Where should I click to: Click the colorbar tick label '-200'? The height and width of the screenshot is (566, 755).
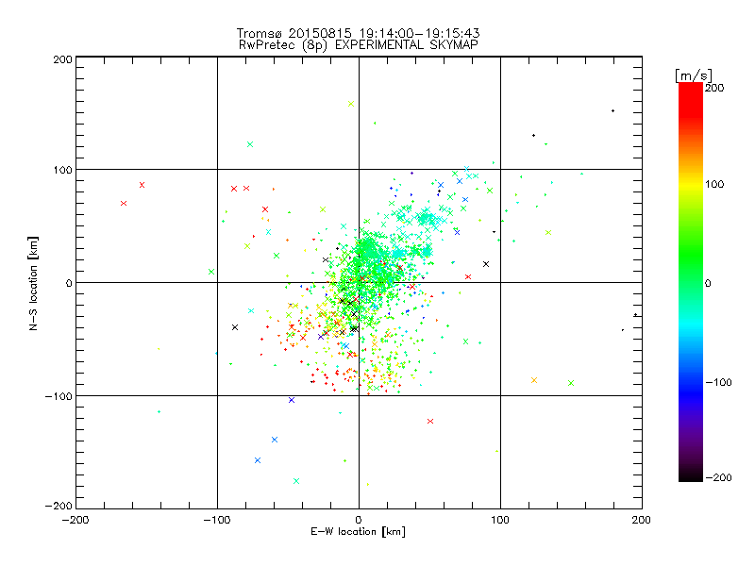(718, 477)
